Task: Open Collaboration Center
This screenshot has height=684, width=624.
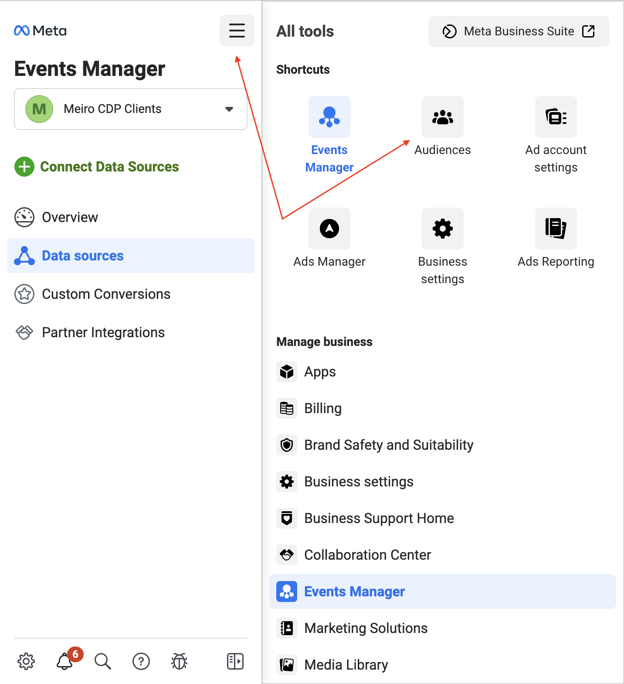Action: pyautogui.click(x=443, y=555)
